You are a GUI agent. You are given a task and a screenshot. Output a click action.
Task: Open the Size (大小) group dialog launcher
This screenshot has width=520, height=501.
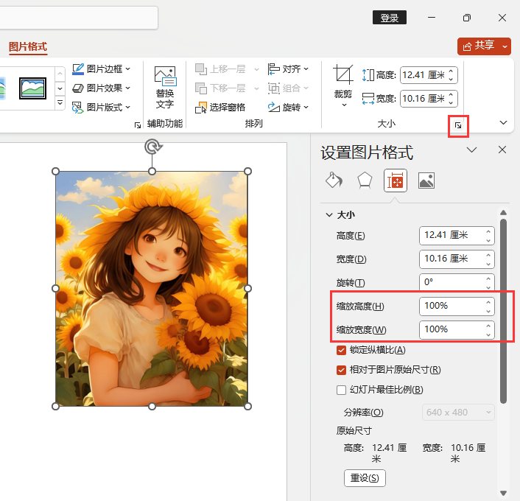[x=458, y=125]
